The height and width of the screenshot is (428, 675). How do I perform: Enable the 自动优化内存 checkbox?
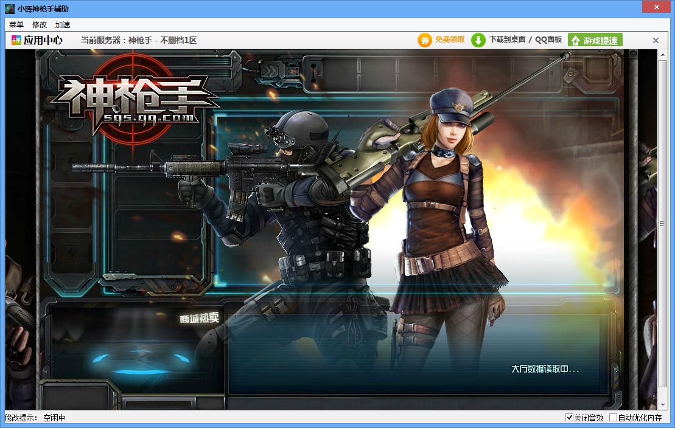tap(613, 417)
